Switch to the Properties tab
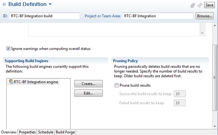Screen dimensions: 218x135 click(27, 132)
